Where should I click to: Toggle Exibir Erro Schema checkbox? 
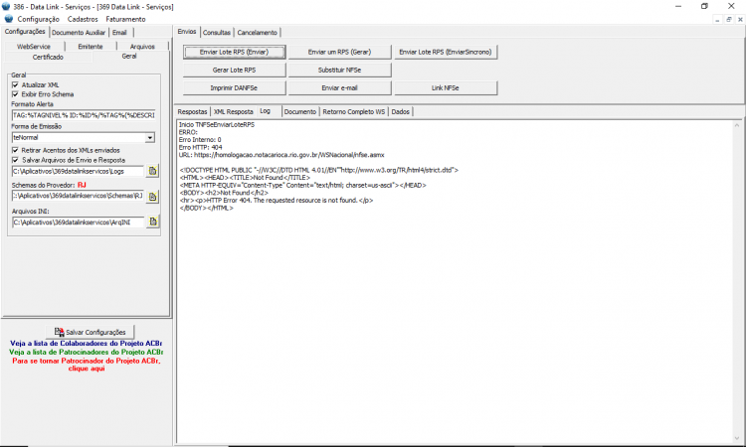15,94
